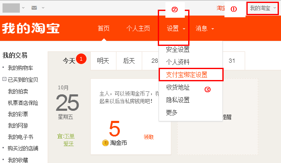This screenshot has width=281, height=163.
Task: Open 我的收藏 in the sidebar
Action: (x=18, y=160)
